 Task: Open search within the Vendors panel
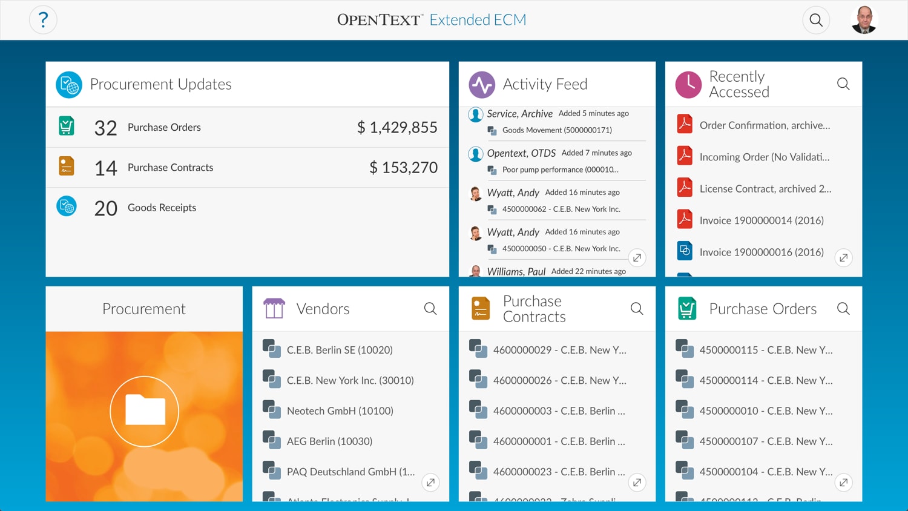[x=430, y=308]
